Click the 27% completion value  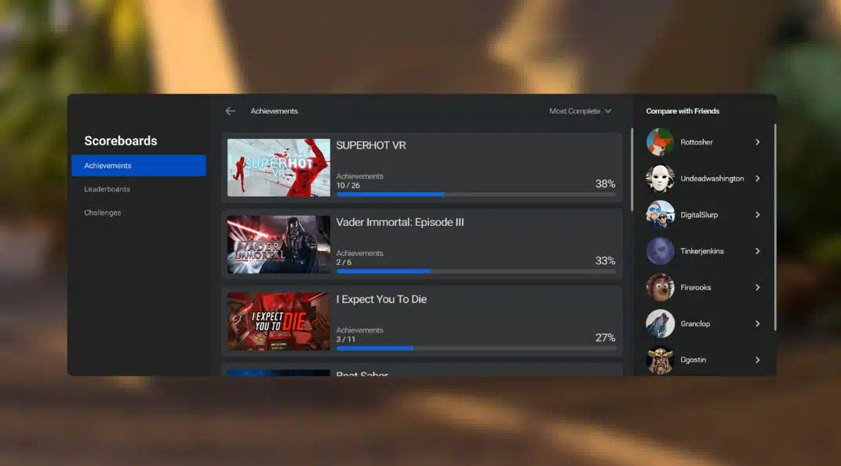[x=605, y=338]
